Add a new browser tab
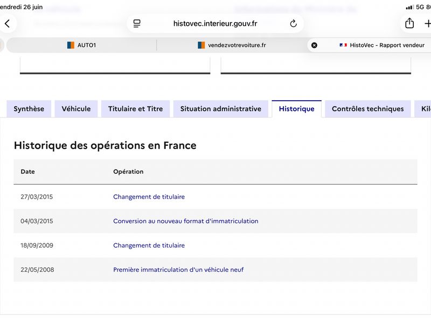The width and height of the screenshot is (431, 323). [428, 24]
